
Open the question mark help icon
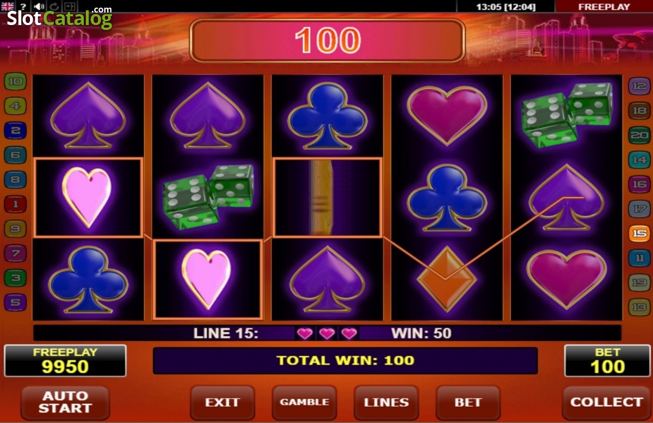point(23,7)
